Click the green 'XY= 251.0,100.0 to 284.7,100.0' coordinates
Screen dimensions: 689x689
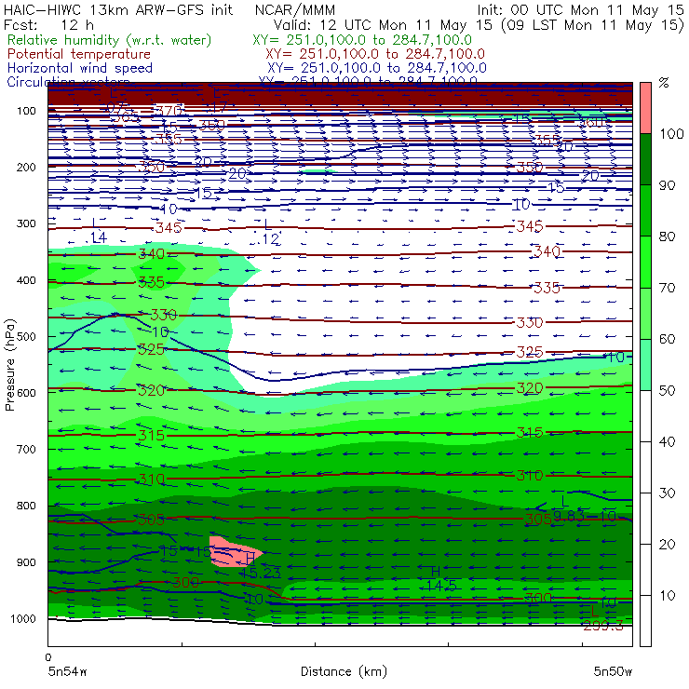click(x=362, y=40)
